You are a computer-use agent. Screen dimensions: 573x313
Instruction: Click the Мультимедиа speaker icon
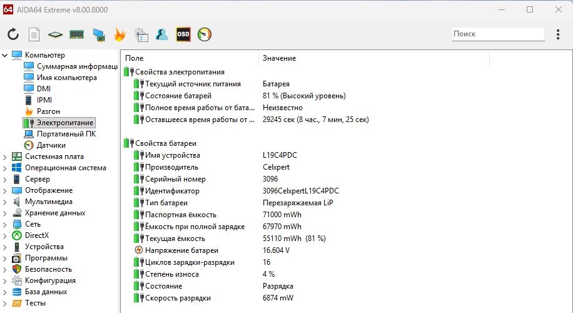point(17,202)
